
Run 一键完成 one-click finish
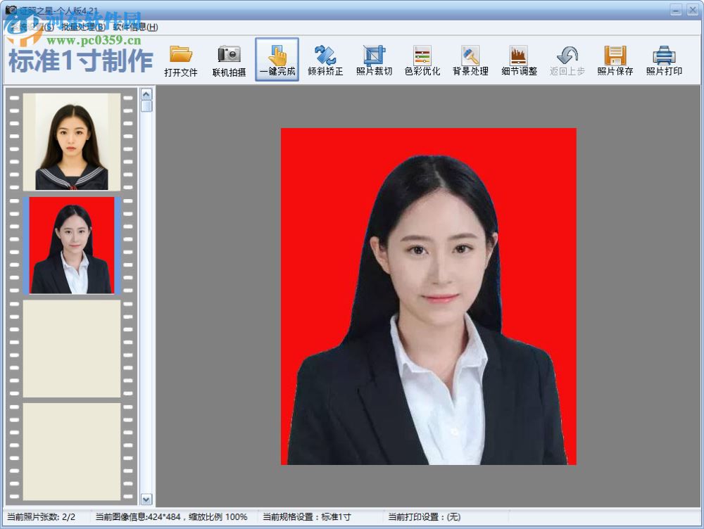277,60
